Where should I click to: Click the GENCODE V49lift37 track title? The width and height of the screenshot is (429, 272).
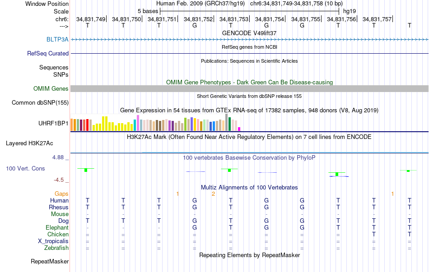coord(249,33)
